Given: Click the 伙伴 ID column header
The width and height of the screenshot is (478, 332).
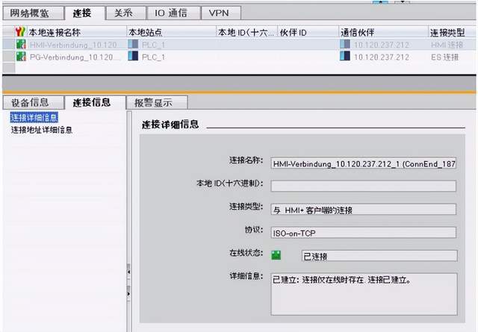Looking at the screenshot, I should click(x=294, y=32).
